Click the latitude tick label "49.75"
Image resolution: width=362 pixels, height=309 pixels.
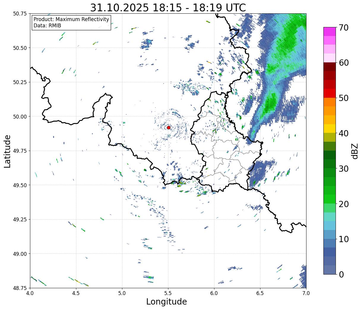(20, 151)
